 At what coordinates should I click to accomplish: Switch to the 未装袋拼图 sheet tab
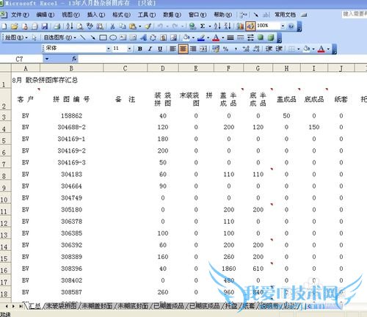coord(61,306)
